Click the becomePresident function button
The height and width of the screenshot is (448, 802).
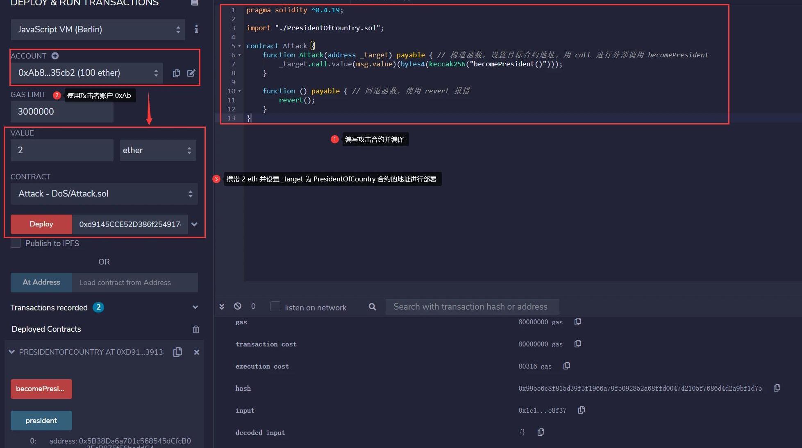(x=41, y=389)
